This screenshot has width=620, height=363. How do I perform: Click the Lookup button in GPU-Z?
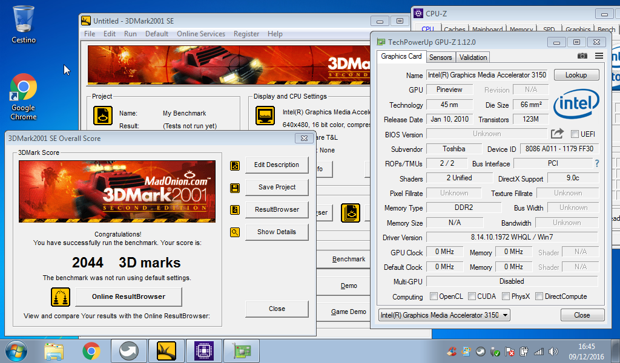point(576,74)
